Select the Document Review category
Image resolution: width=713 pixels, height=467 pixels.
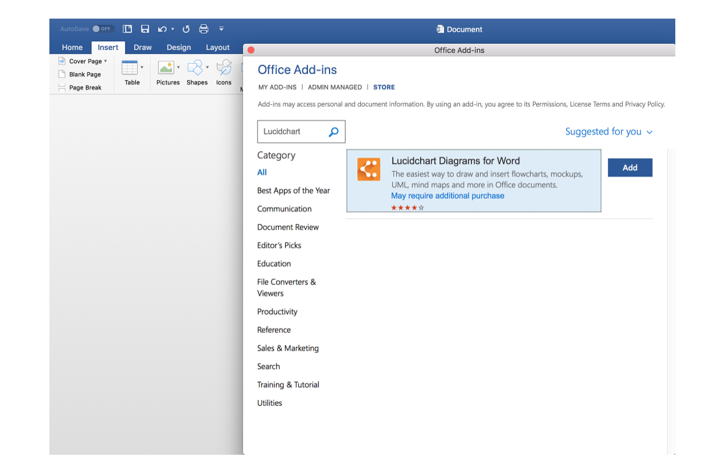pos(288,227)
